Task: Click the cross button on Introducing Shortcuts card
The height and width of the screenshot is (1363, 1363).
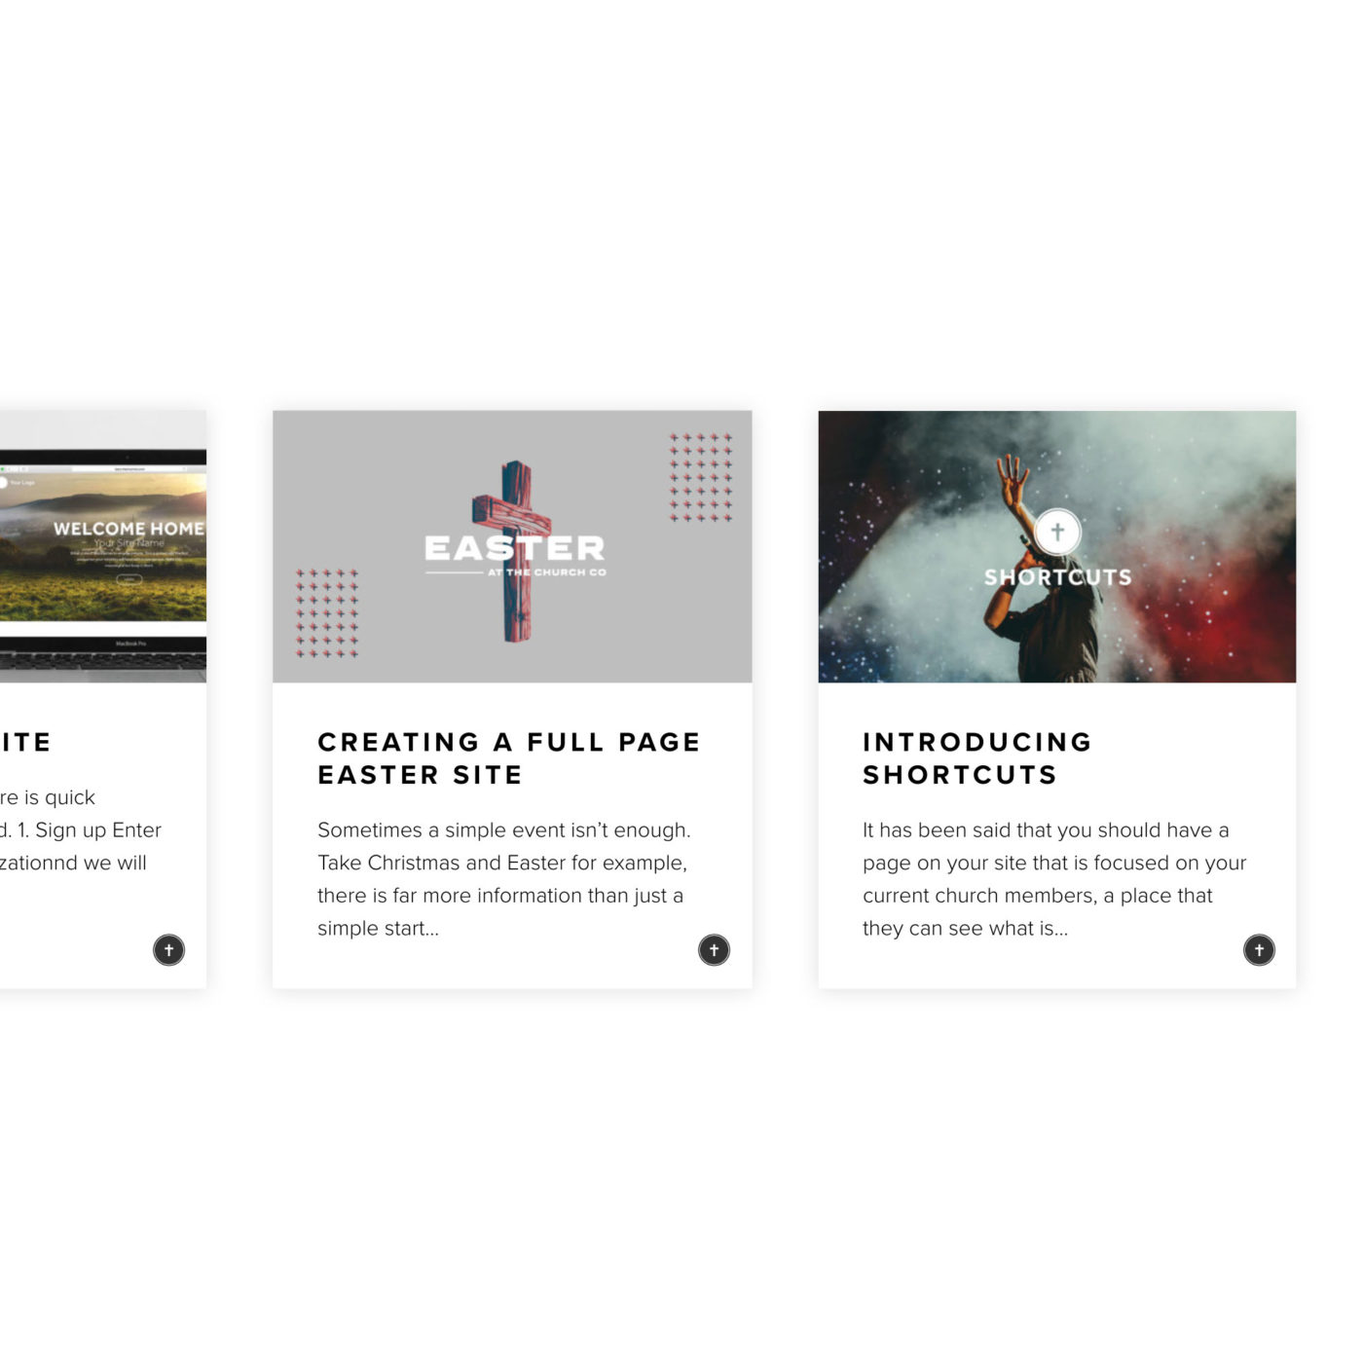Action: pos(1259,949)
